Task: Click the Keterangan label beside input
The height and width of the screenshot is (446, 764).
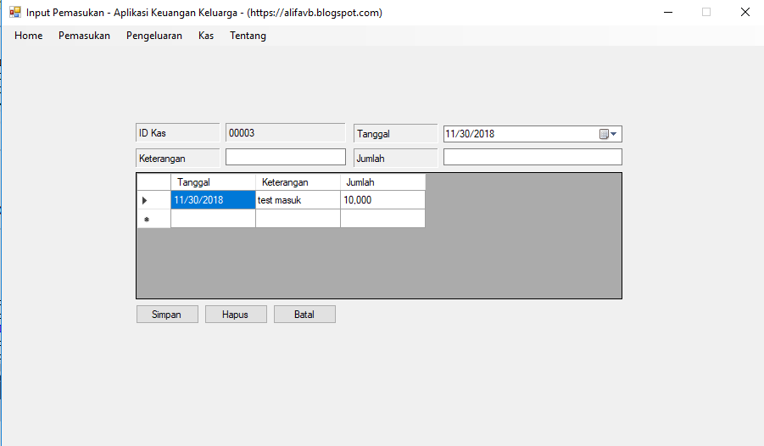Action: (x=178, y=159)
